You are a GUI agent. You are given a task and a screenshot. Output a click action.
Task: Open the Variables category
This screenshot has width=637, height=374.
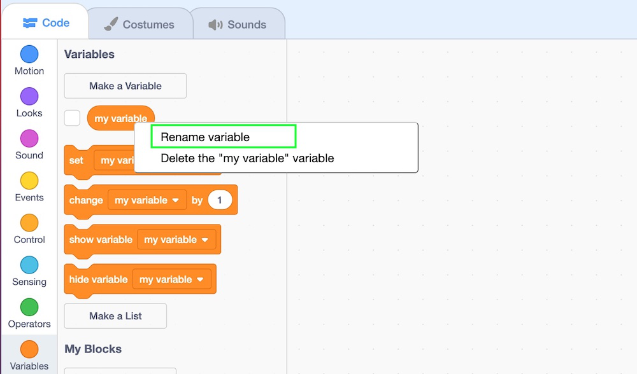pyautogui.click(x=29, y=349)
